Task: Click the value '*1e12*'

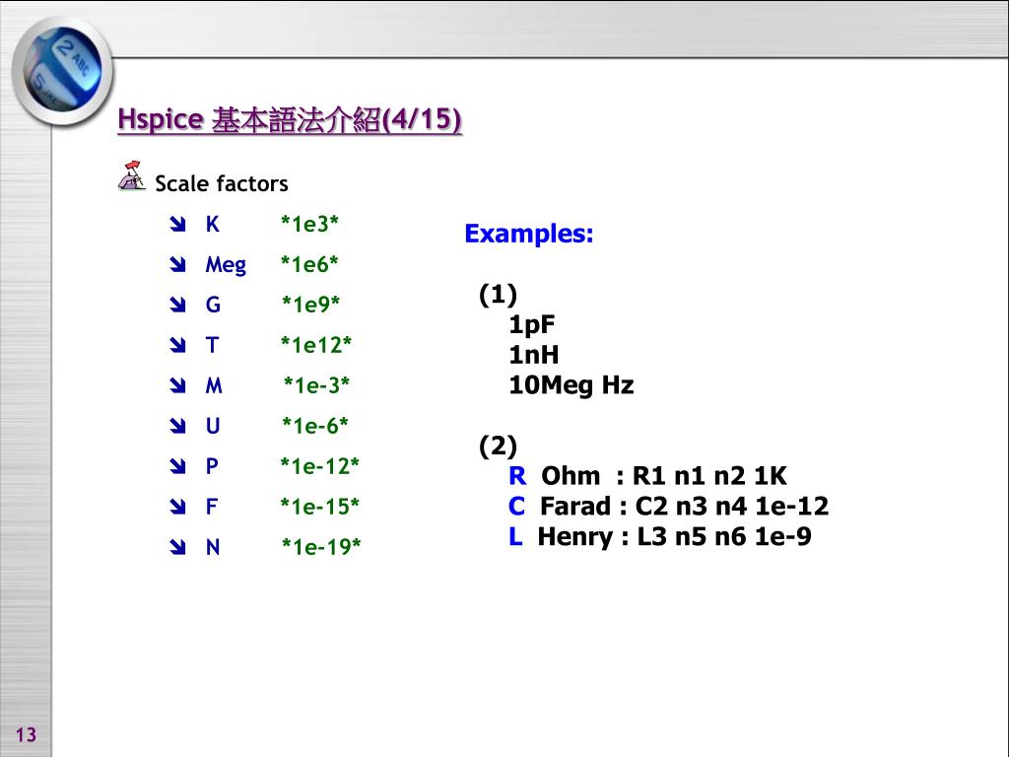Action: (x=316, y=345)
